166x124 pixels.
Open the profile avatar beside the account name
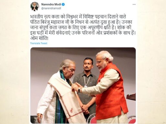pyautogui.click(x=35, y=6)
